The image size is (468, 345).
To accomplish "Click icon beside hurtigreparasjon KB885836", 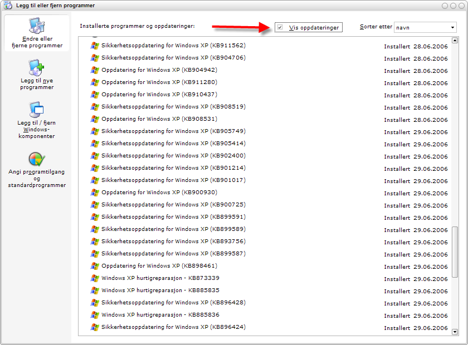I will click(x=95, y=315).
